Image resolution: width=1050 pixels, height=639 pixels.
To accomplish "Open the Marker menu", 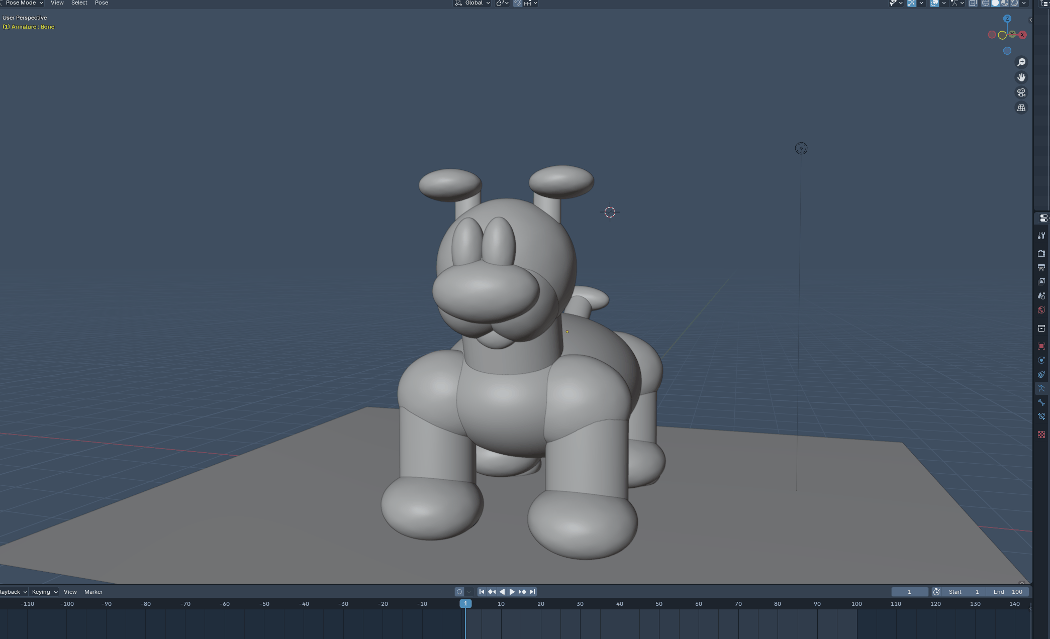I will [x=93, y=592].
